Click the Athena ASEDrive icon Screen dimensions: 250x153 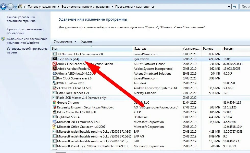click(x=55, y=74)
